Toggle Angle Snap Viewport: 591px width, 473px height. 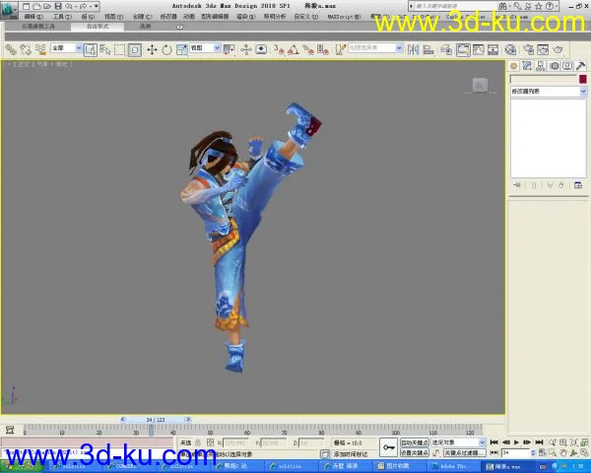pyautogui.click(x=294, y=50)
